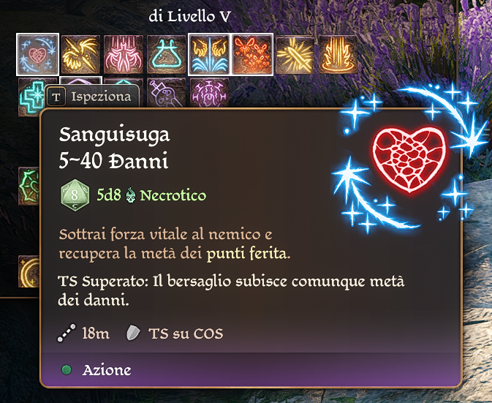The image size is (492, 403).
Task: Click the green d8 dice icon
Action: [x=75, y=195]
